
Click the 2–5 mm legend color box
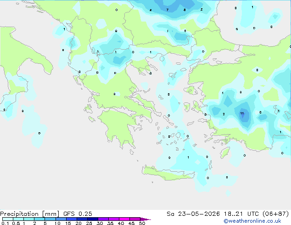coord(39,219)
